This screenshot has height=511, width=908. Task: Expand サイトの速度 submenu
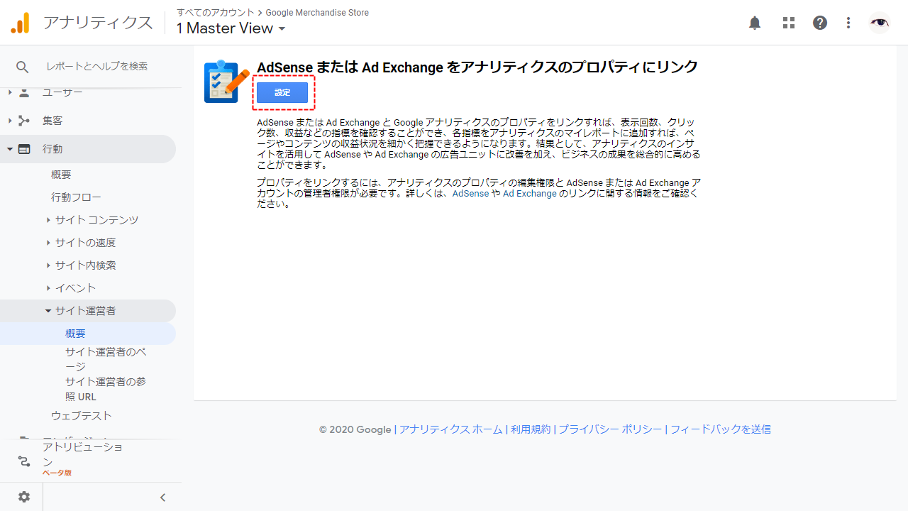point(48,243)
